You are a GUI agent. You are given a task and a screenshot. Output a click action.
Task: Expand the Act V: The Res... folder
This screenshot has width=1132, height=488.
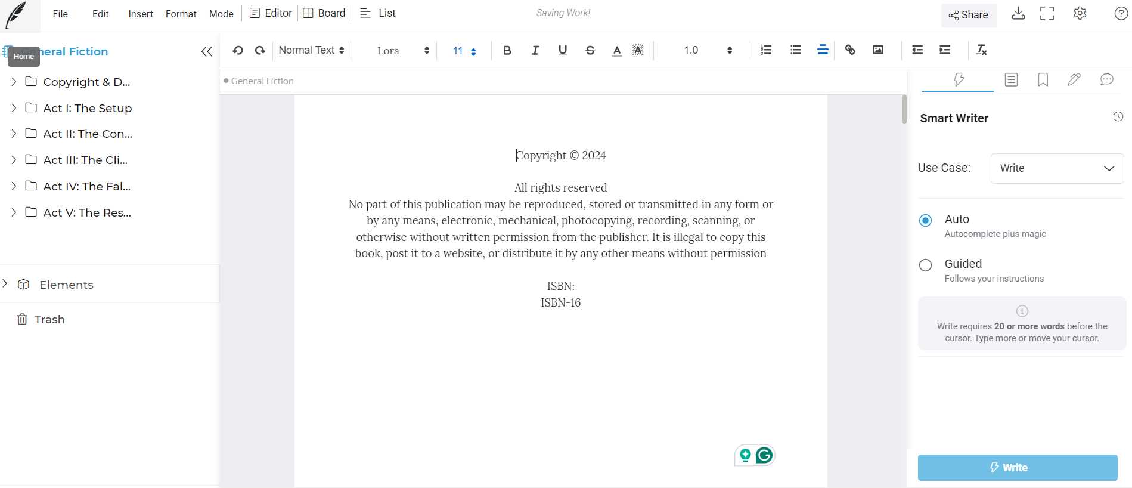pyautogui.click(x=14, y=212)
